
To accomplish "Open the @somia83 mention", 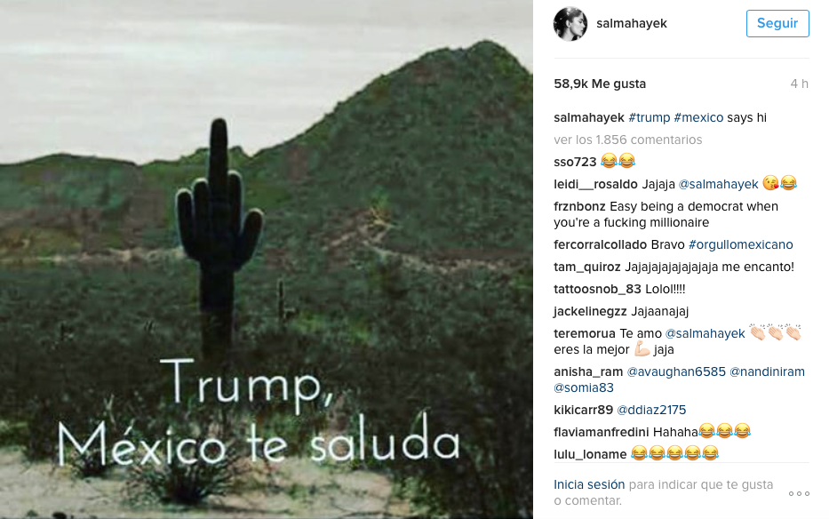I will 584,387.
